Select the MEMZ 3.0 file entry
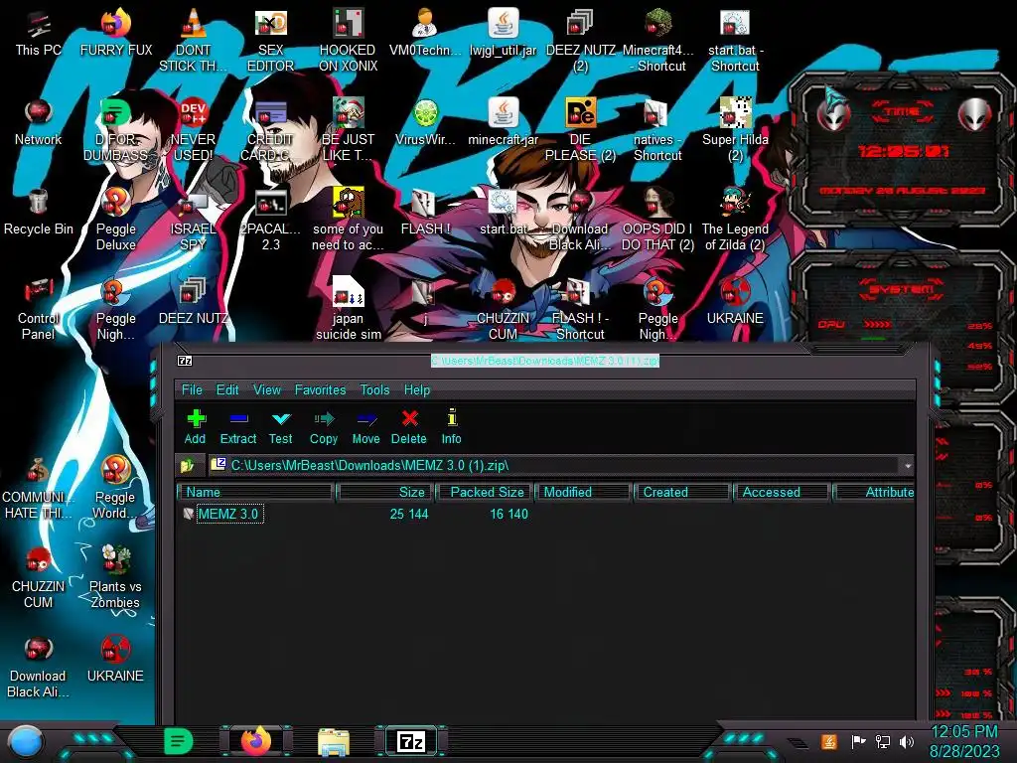 [229, 514]
